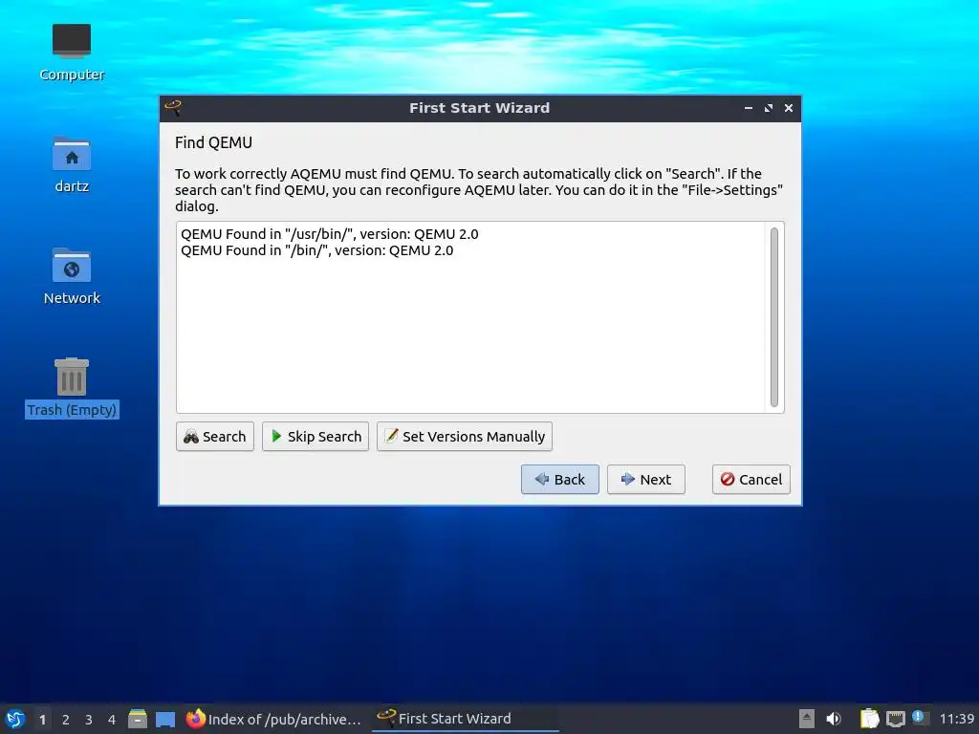Open the dartz home folder icon
The image size is (979, 734).
click(x=72, y=164)
